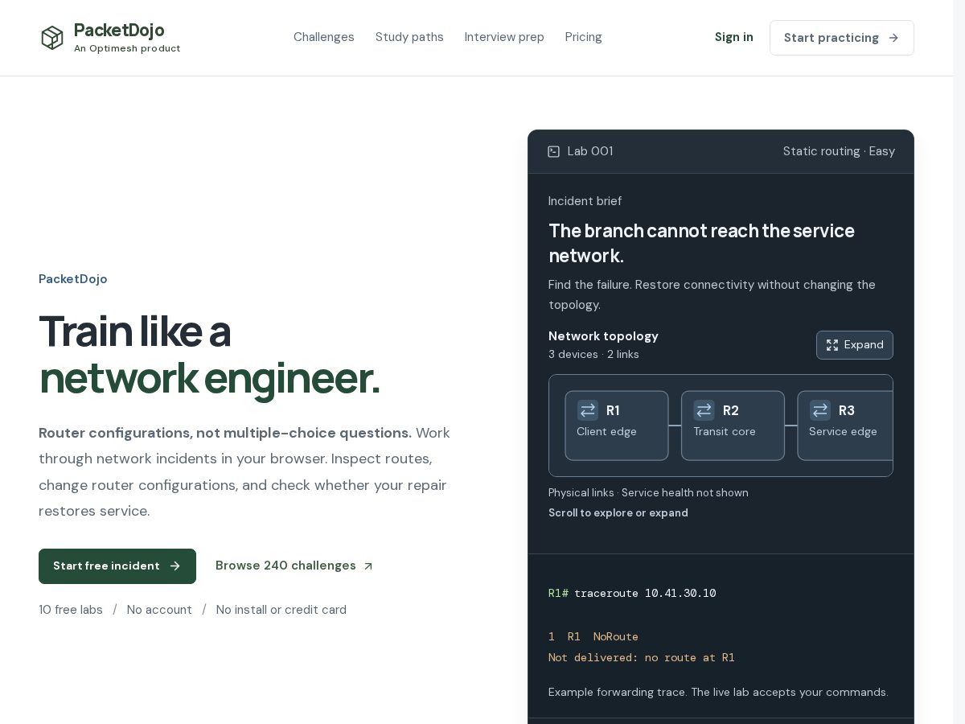The height and width of the screenshot is (724, 965).
Task: Click the '1 R1 NoRoute' trace line
Action: tap(593, 636)
